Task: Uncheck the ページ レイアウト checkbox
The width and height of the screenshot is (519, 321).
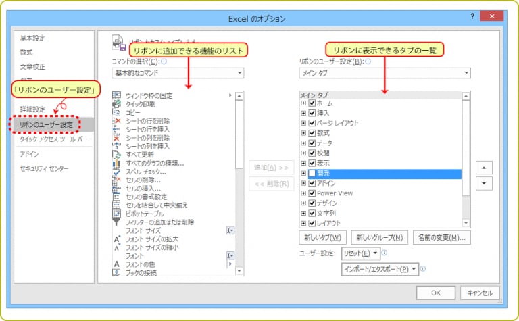Action: [x=312, y=123]
